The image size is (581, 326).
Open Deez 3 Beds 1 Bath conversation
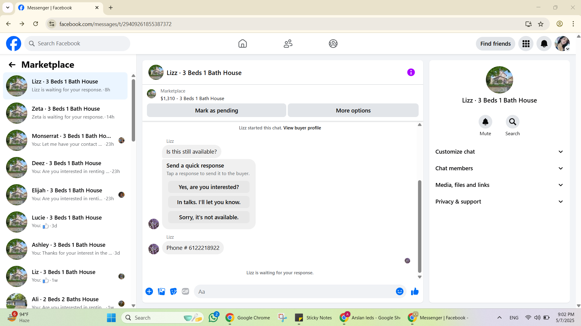(x=65, y=168)
